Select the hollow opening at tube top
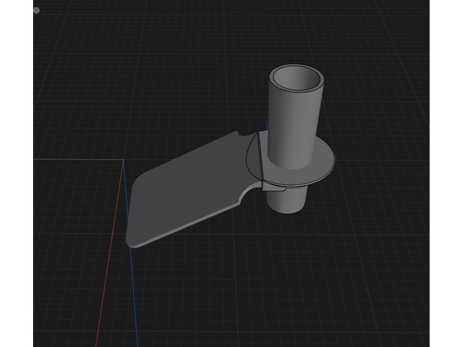The image size is (462, 347). click(295, 78)
